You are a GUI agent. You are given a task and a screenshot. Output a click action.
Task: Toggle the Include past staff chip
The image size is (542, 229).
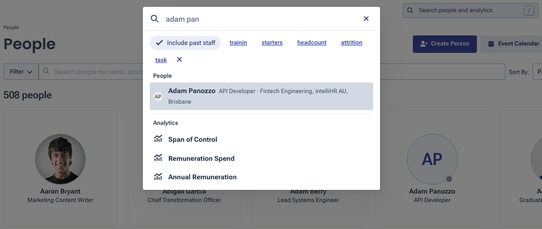185,43
